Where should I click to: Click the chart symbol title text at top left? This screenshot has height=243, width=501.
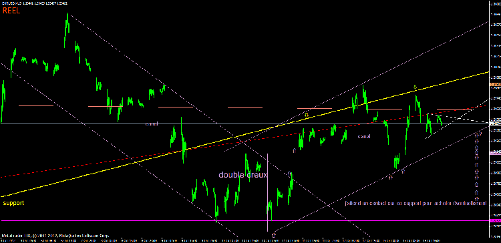pyautogui.click(x=35, y=3)
